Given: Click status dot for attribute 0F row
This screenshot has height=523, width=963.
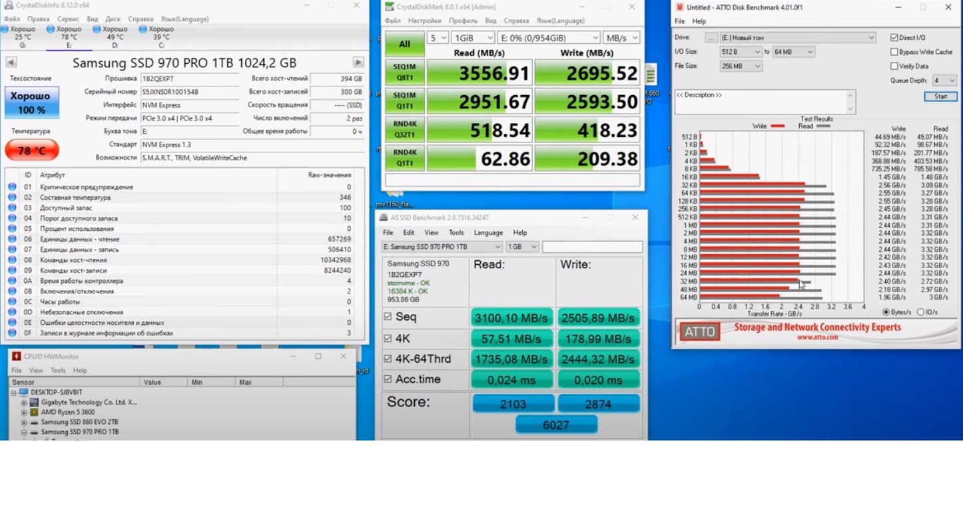Looking at the screenshot, I should pos(12,333).
